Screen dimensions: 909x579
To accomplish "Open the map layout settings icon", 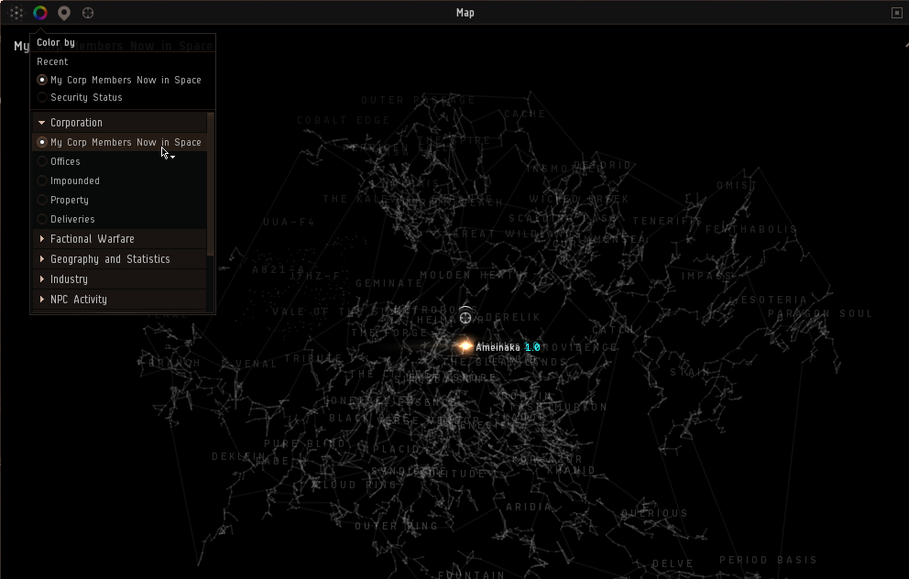I will pos(16,13).
